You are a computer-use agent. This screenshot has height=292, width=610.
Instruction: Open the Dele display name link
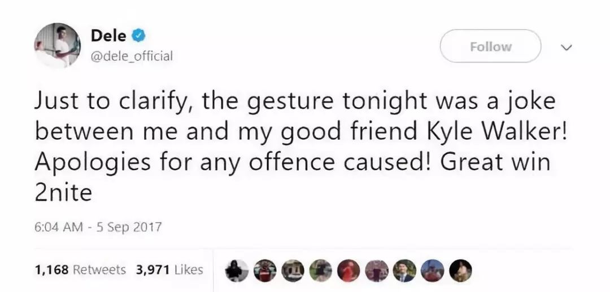click(x=109, y=36)
